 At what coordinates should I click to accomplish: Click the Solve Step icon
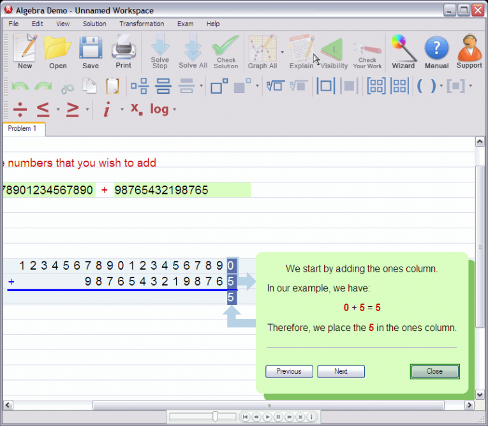tap(160, 52)
